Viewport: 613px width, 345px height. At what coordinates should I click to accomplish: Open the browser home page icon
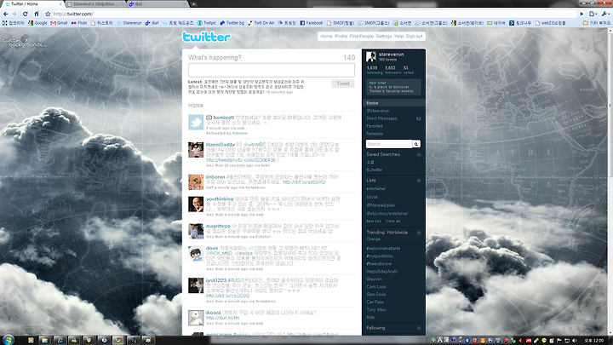pyautogui.click(x=37, y=14)
